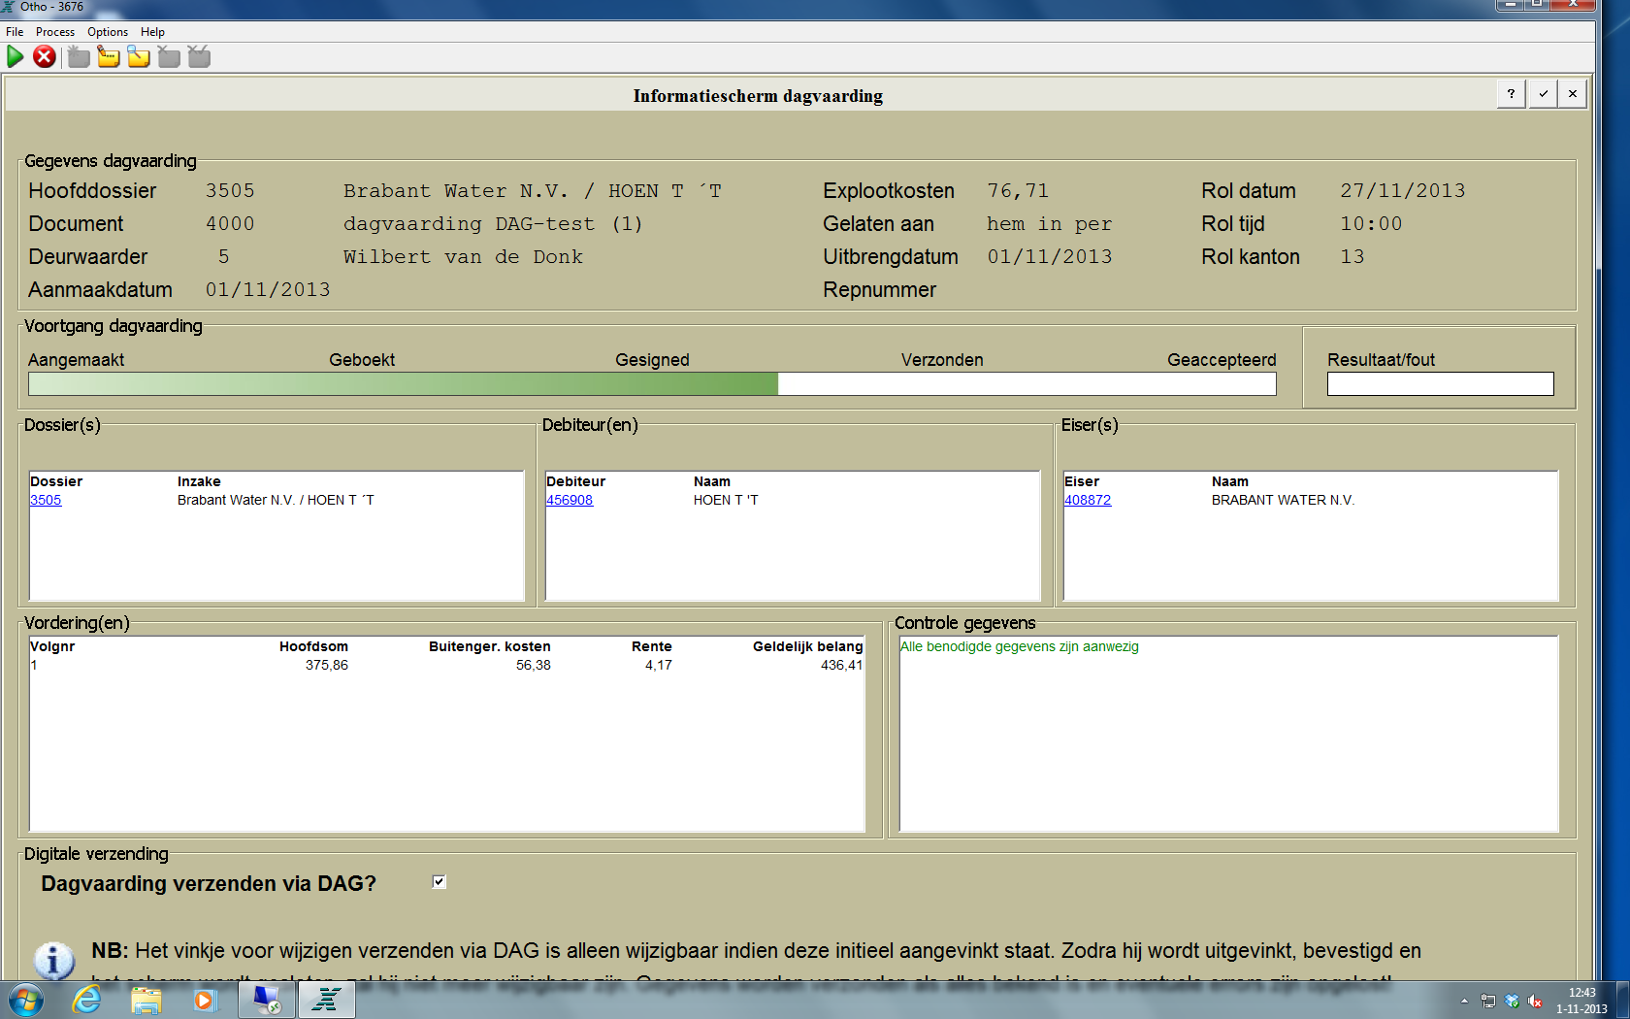Switch to Remote Desktop taskbar item

267,1000
